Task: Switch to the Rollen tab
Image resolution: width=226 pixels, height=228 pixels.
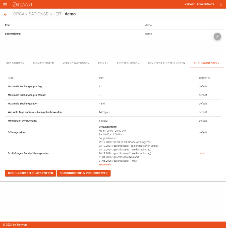Action: [x=103, y=63]
